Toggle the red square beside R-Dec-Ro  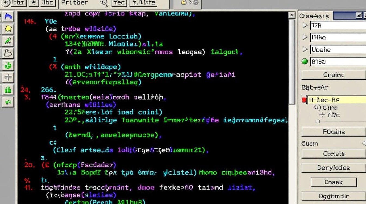tap(304, 100)
